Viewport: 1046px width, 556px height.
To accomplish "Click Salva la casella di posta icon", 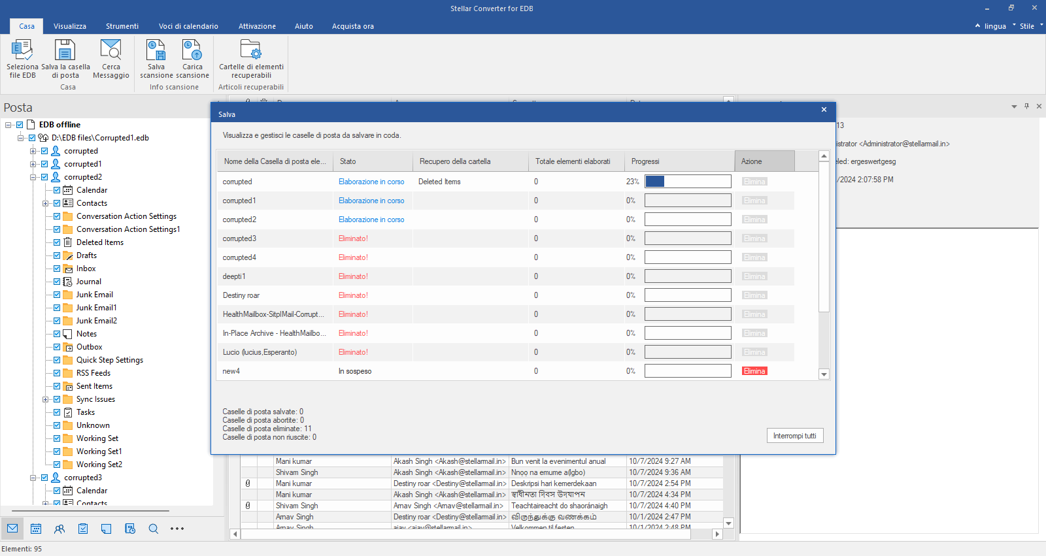I will pos(65,50).
